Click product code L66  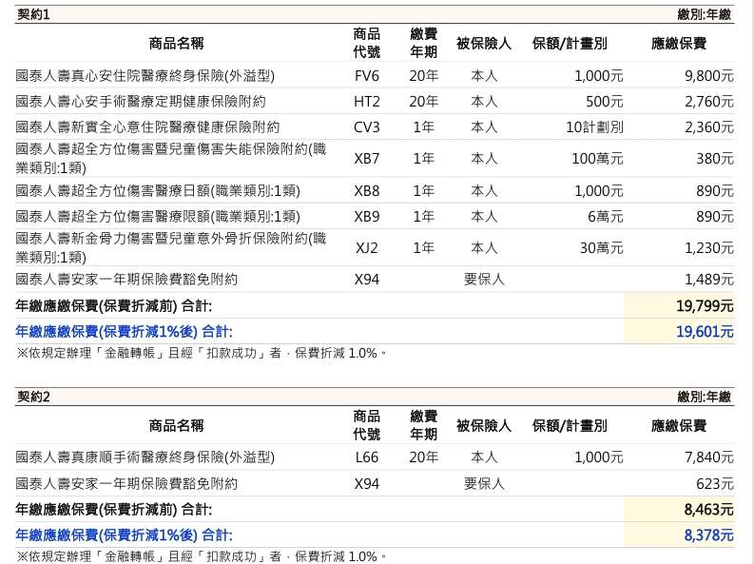tap(366, 457)
